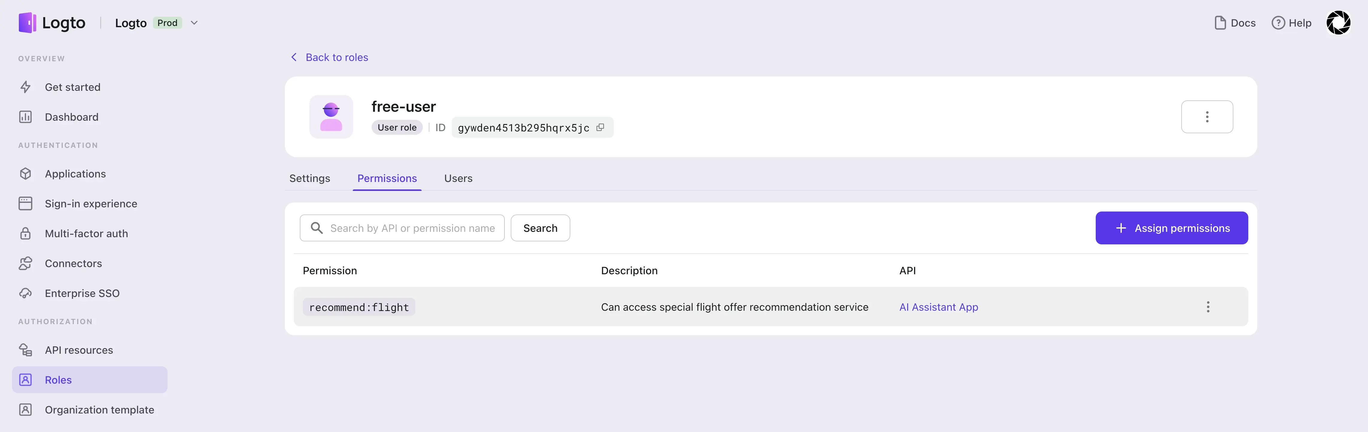
Task: Navigate via the AI Assistant App link
Action: 938,307
